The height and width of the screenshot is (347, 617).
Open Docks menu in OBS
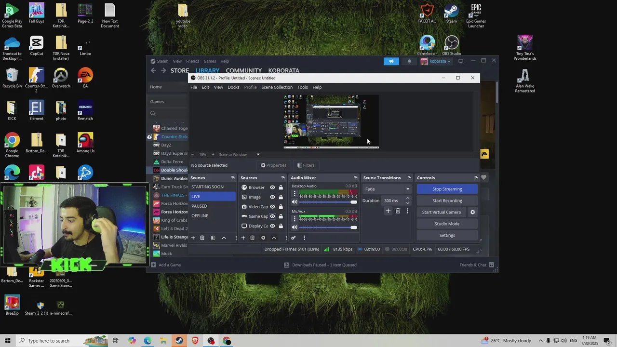coord(233,87)
